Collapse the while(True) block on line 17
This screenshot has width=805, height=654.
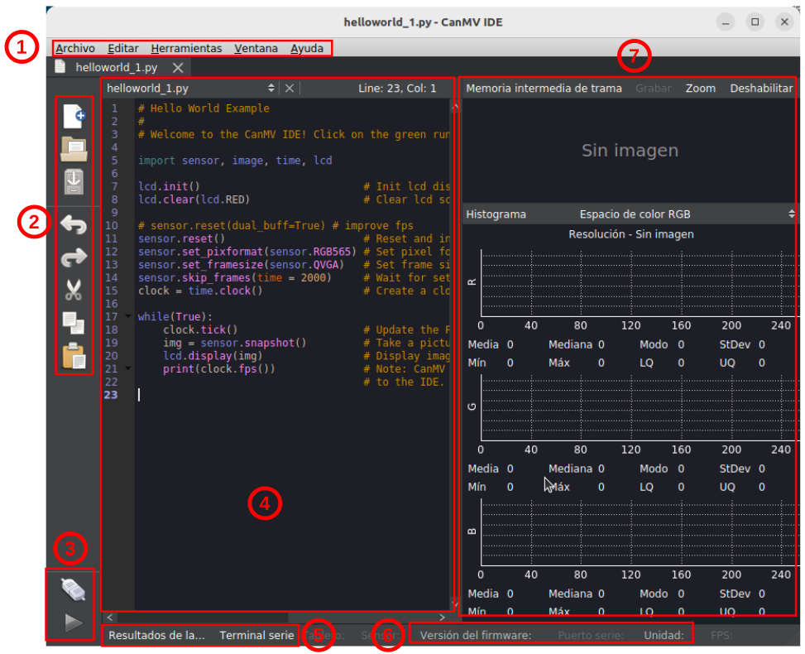coord(128,316)
